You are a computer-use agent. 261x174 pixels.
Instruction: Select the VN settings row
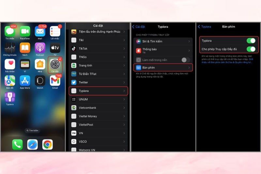(x=99, y=133)
